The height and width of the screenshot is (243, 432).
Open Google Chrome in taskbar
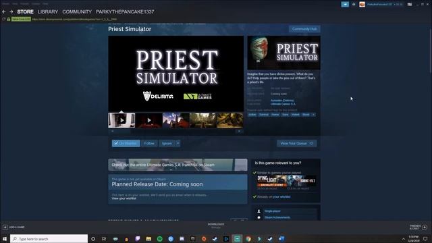(248, 239)
